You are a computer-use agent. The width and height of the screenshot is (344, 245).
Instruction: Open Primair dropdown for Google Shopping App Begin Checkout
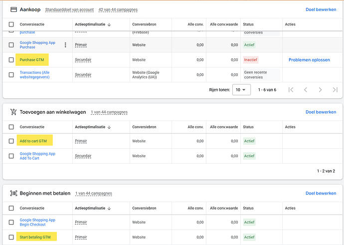coord(81,222)
